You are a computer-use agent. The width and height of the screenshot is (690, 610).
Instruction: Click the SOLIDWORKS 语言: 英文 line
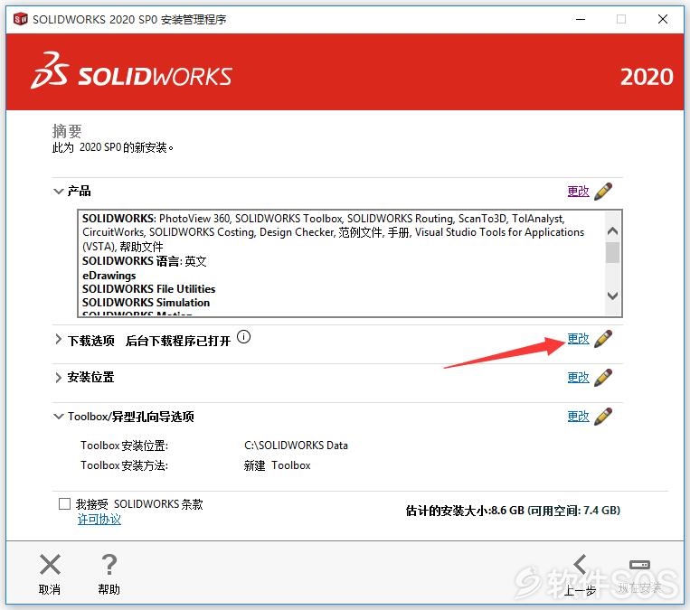pyautogui.click(x=145, y=261)
